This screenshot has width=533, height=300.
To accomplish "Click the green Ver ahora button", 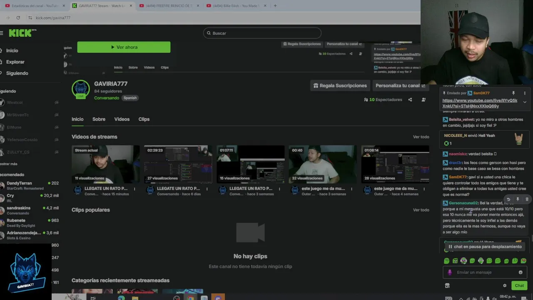I will click(x=124, y=47).
